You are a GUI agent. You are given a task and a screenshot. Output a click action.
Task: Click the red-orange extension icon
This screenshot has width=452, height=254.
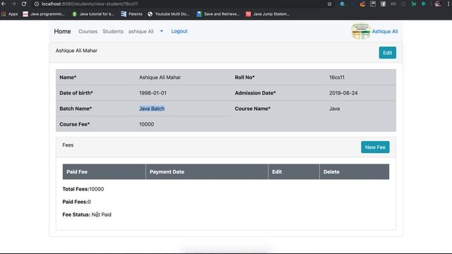(362, 4)
